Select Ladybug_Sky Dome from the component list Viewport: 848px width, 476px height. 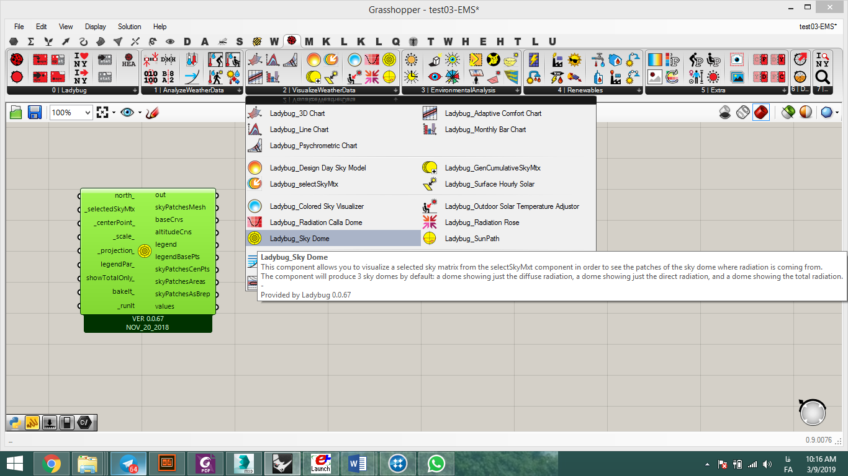tap(333, 239)
